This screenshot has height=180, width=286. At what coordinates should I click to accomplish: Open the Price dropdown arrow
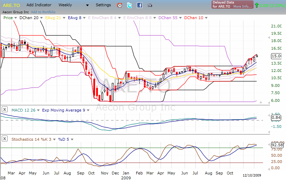(16, 18)
